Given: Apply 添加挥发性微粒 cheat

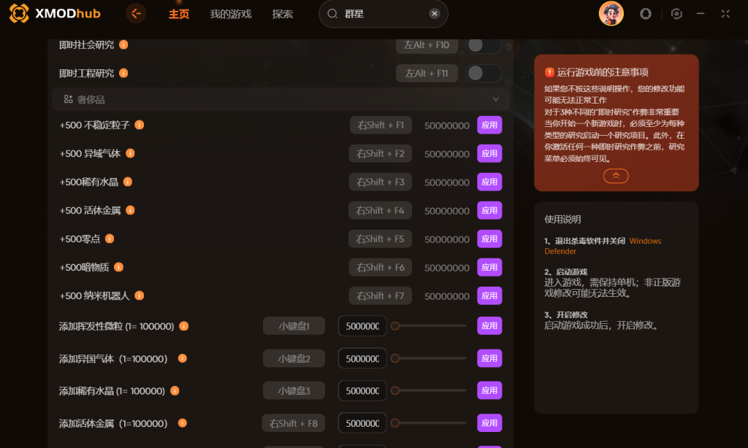Looking at the screenshot, I should (x=489, y=326).
